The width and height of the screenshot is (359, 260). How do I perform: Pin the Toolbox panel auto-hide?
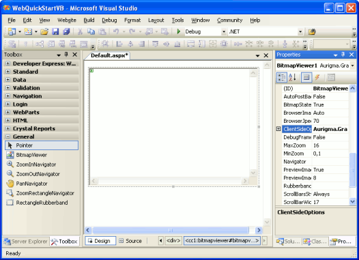(x=66, y=55)
